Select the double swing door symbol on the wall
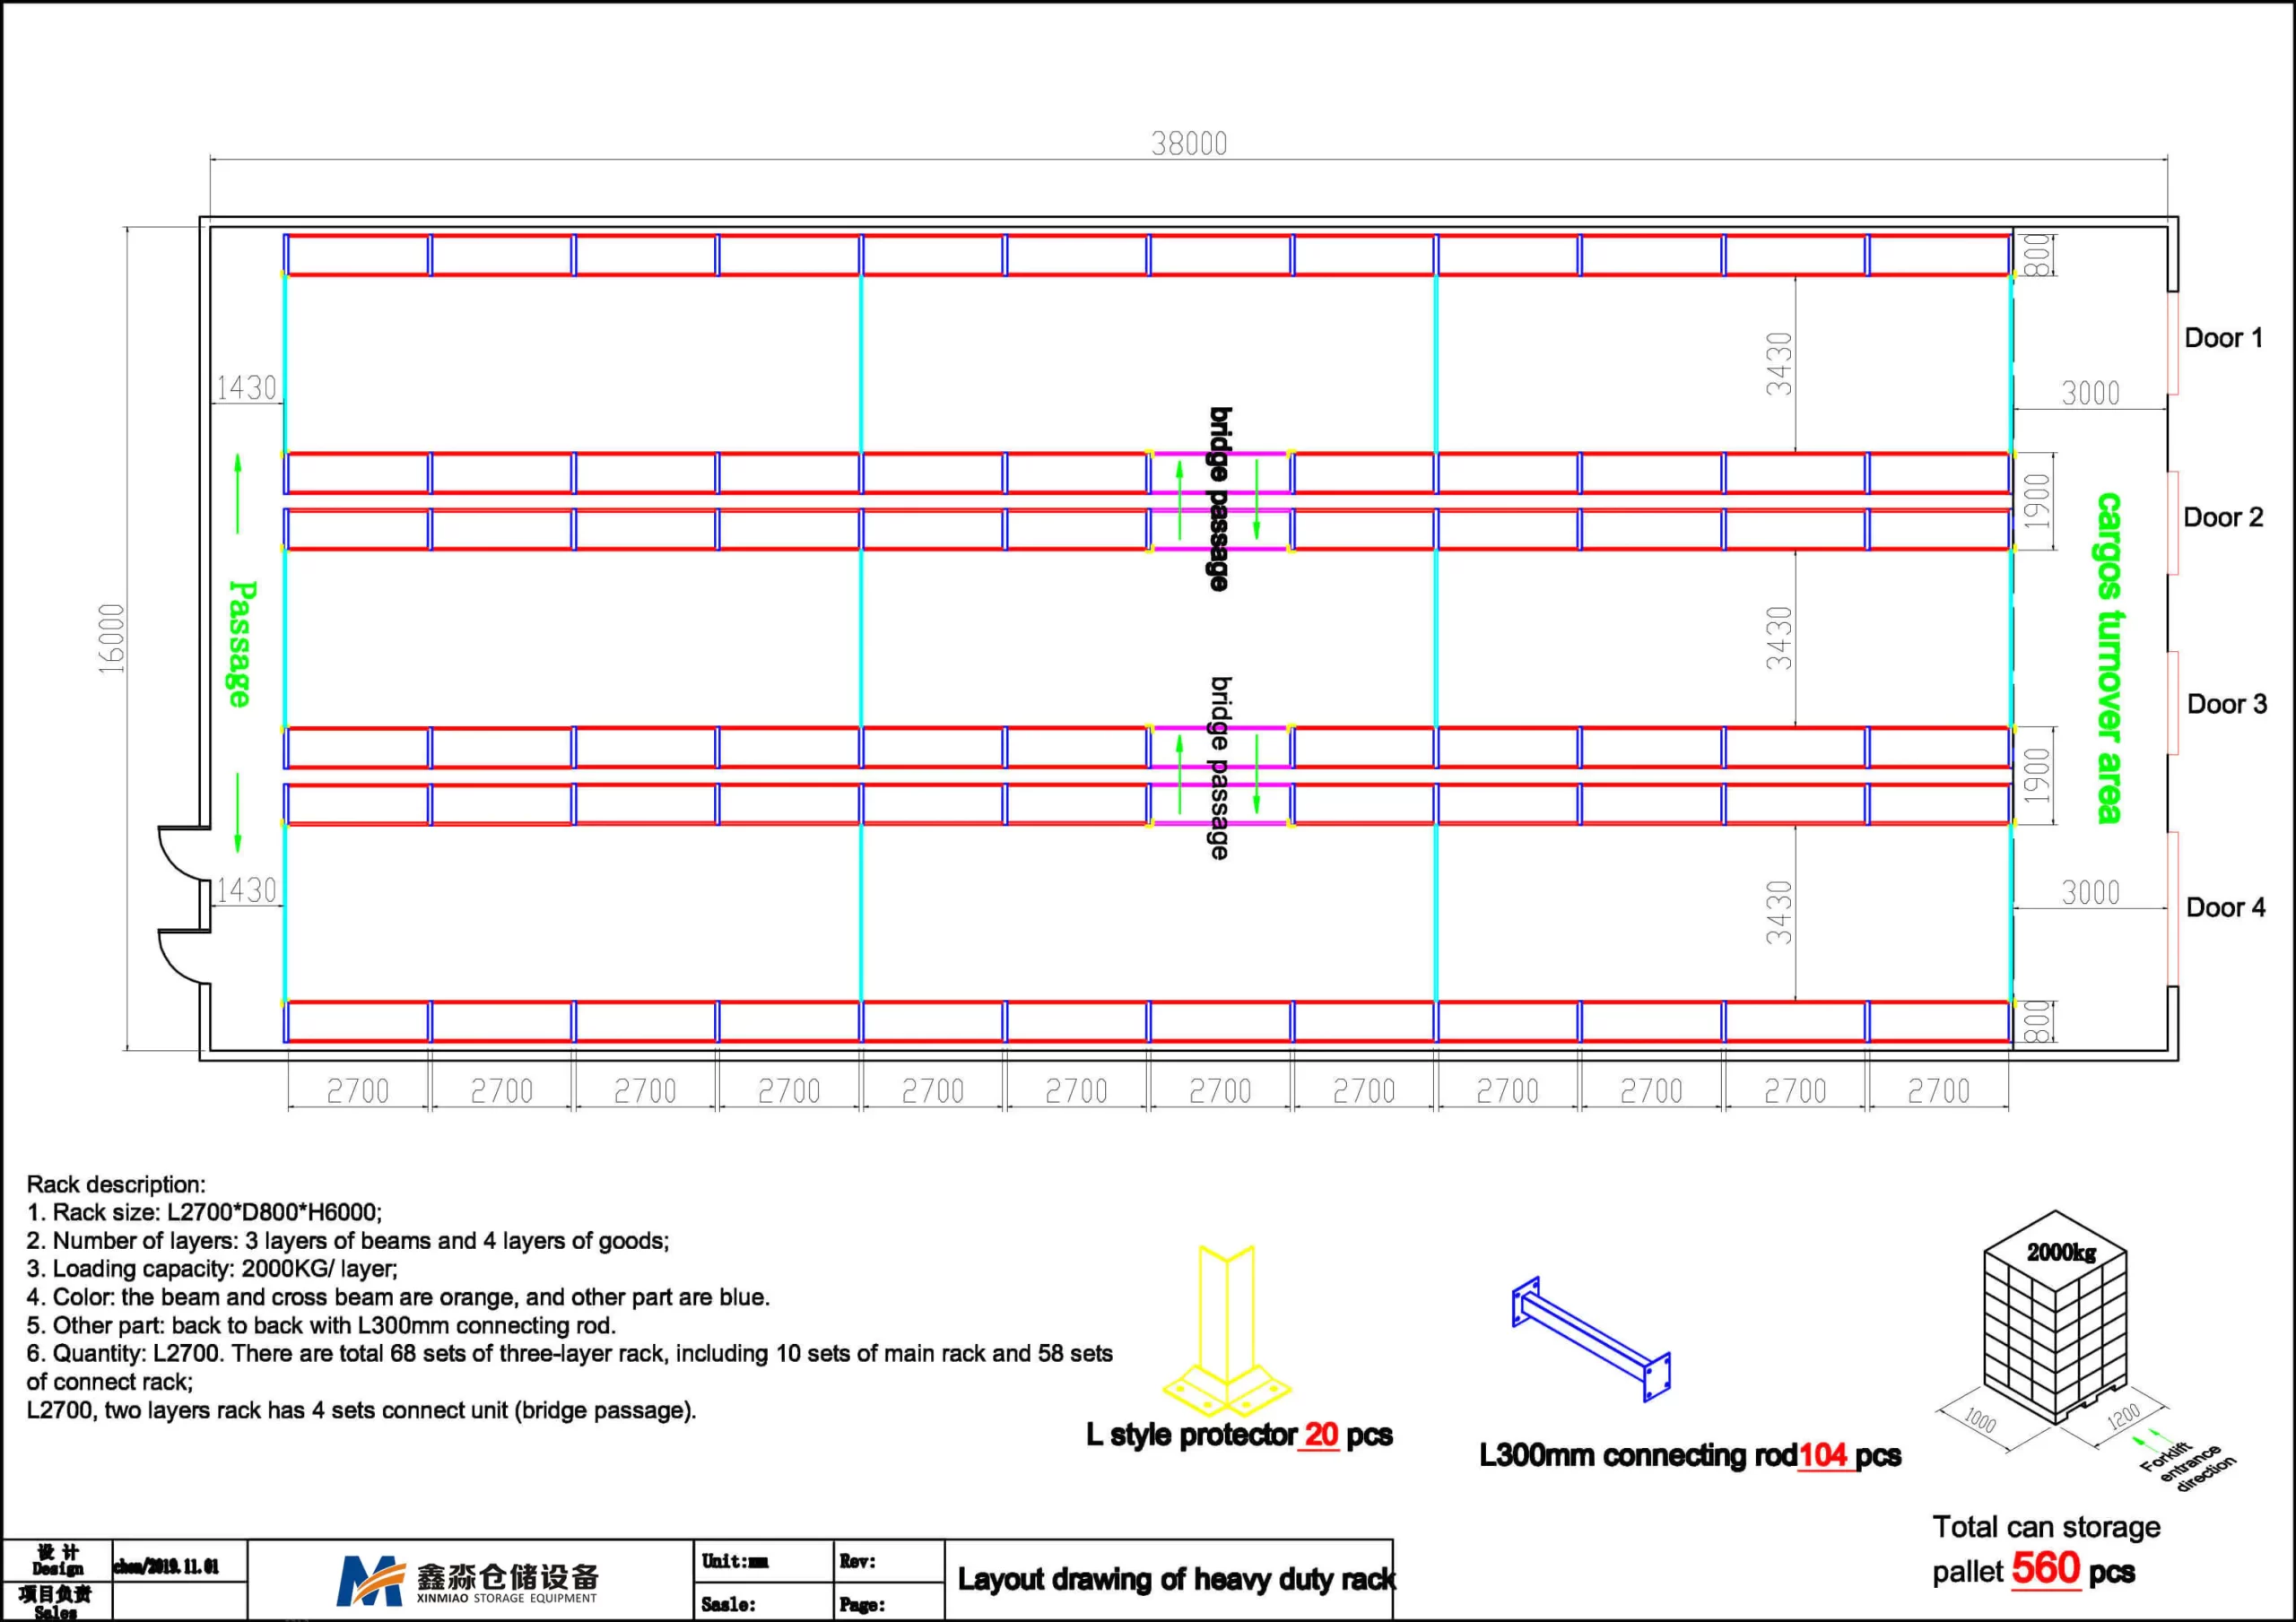 184,905
